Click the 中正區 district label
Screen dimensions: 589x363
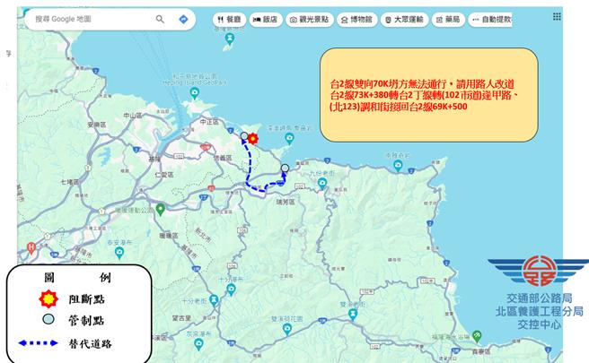209,122
